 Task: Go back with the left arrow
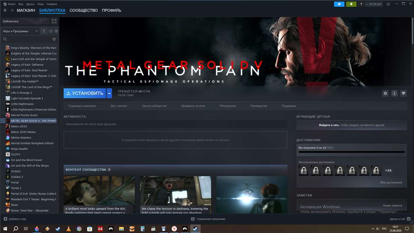click(x=5, y=10)
